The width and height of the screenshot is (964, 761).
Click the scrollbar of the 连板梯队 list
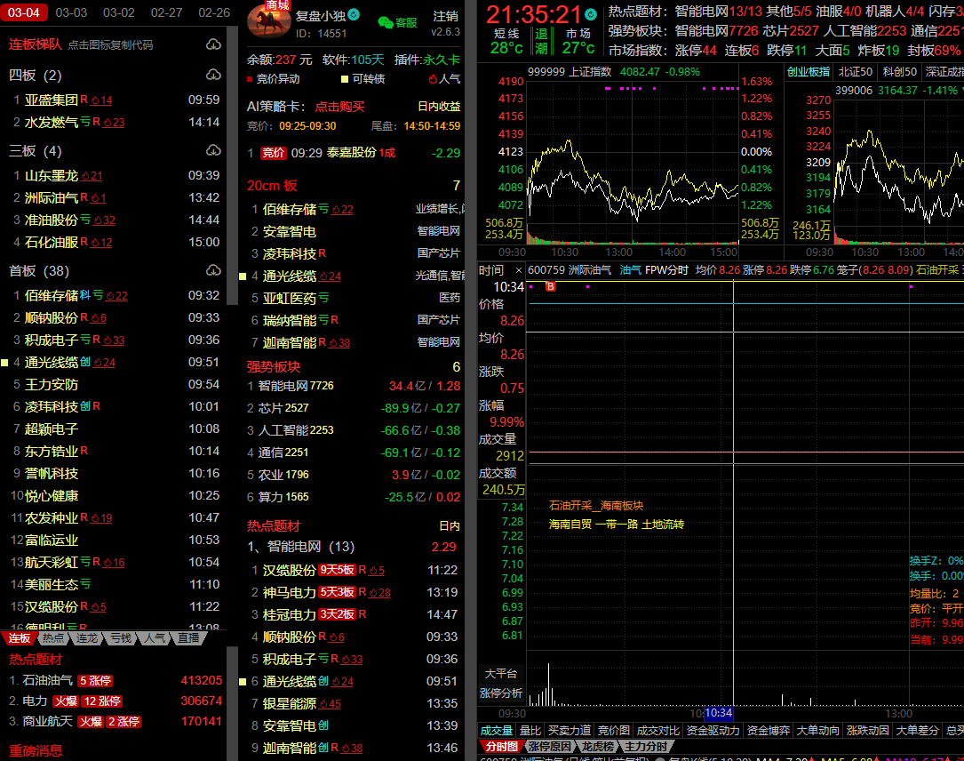233,169
